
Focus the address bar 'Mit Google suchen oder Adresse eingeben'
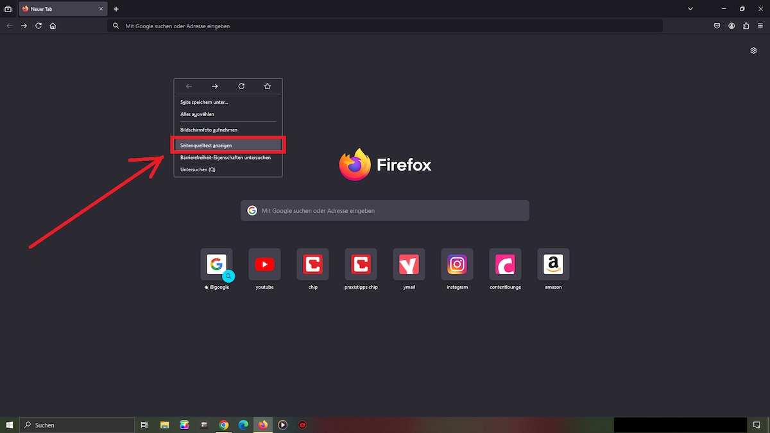point(385,26)
